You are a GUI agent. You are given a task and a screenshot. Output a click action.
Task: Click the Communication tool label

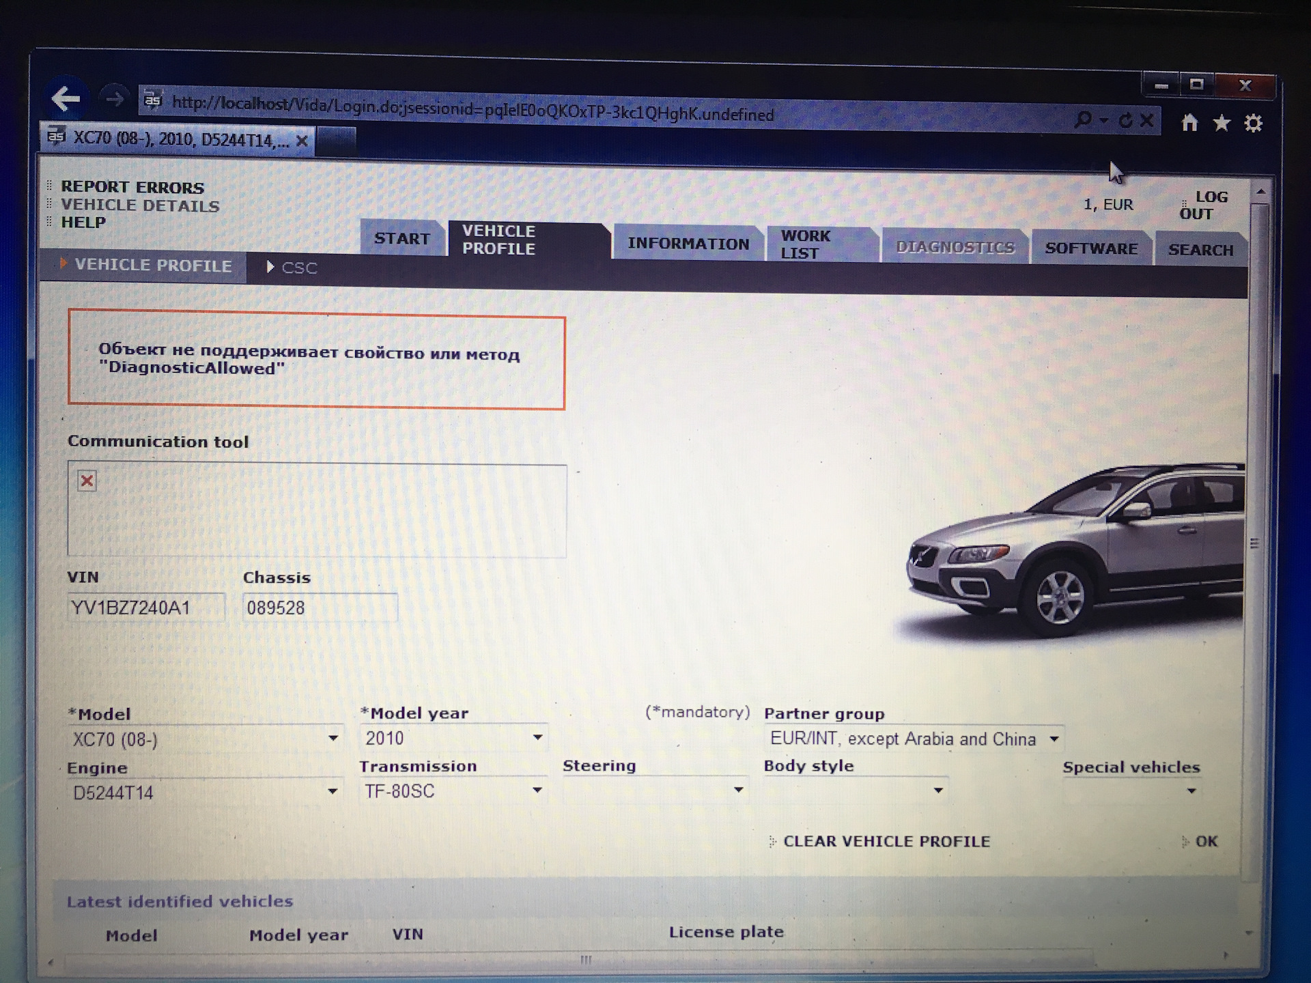coord(158,442)
